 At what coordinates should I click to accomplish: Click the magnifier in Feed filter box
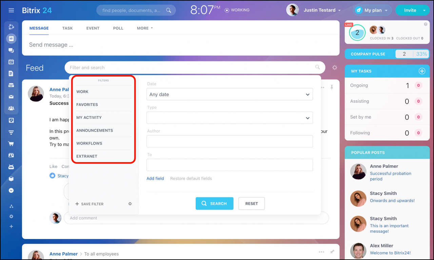(318, 67)
